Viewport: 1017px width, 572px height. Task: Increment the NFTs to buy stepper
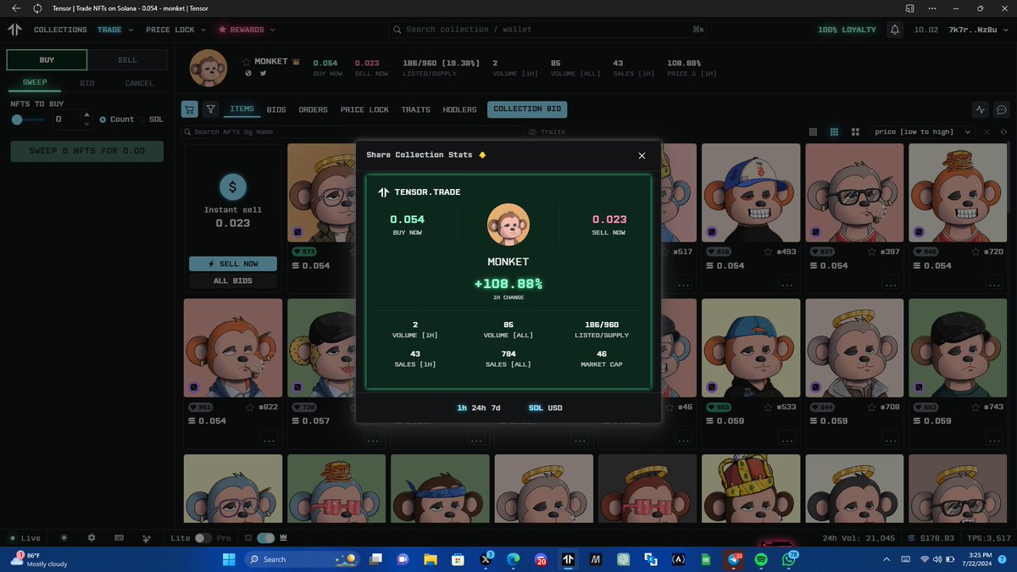86,115
